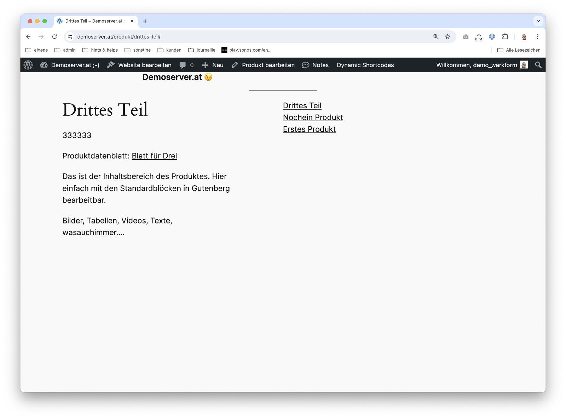Open Notes in the admin bar

pyautogui.click(x=315, y=65)
